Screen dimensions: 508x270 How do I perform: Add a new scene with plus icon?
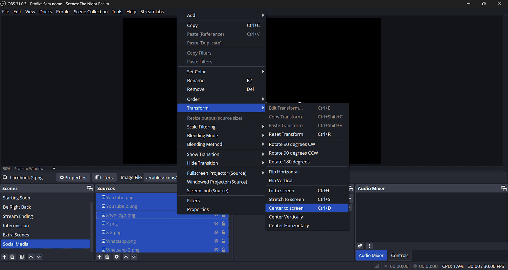pyautogui.click(x=4, y=257)
